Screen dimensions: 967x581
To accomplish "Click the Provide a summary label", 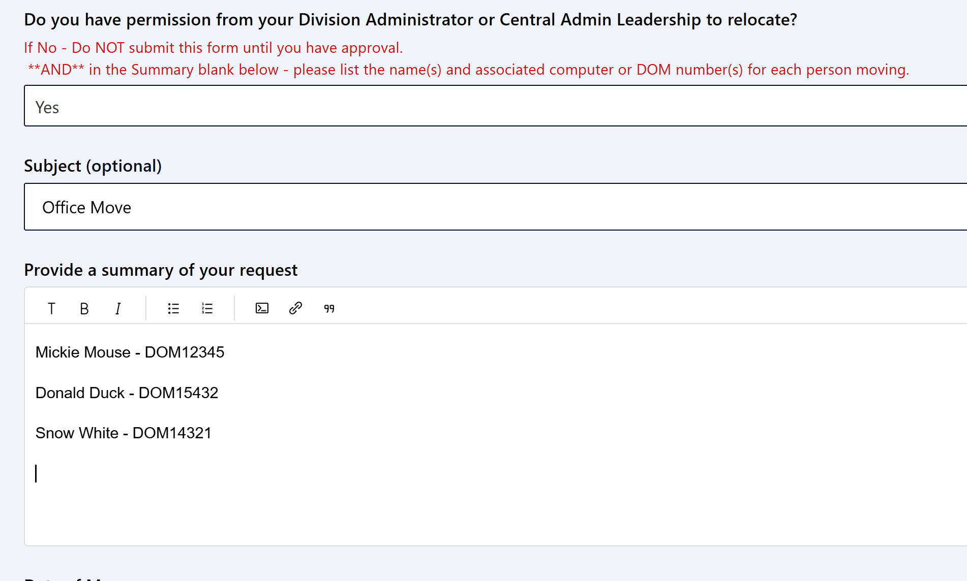I will pos(161,270).
